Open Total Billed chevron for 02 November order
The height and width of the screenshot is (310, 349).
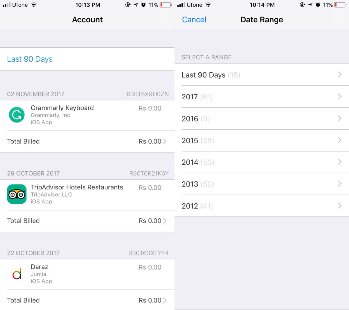pos(165,141)
